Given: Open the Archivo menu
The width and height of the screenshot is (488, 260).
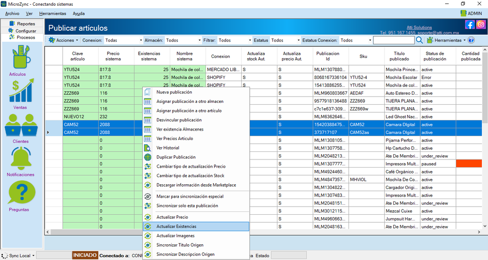Looking at the screenshot, I should coord(12,13).
